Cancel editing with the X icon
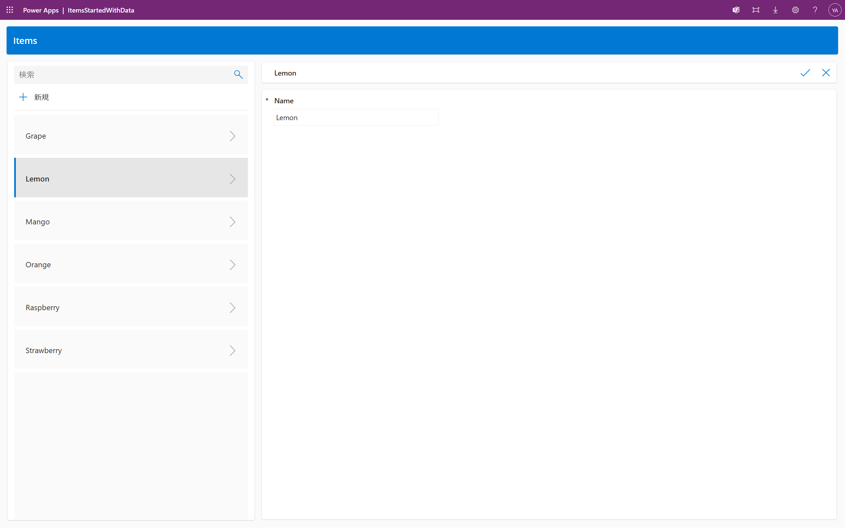845x528 pixels. click(826, 73)
